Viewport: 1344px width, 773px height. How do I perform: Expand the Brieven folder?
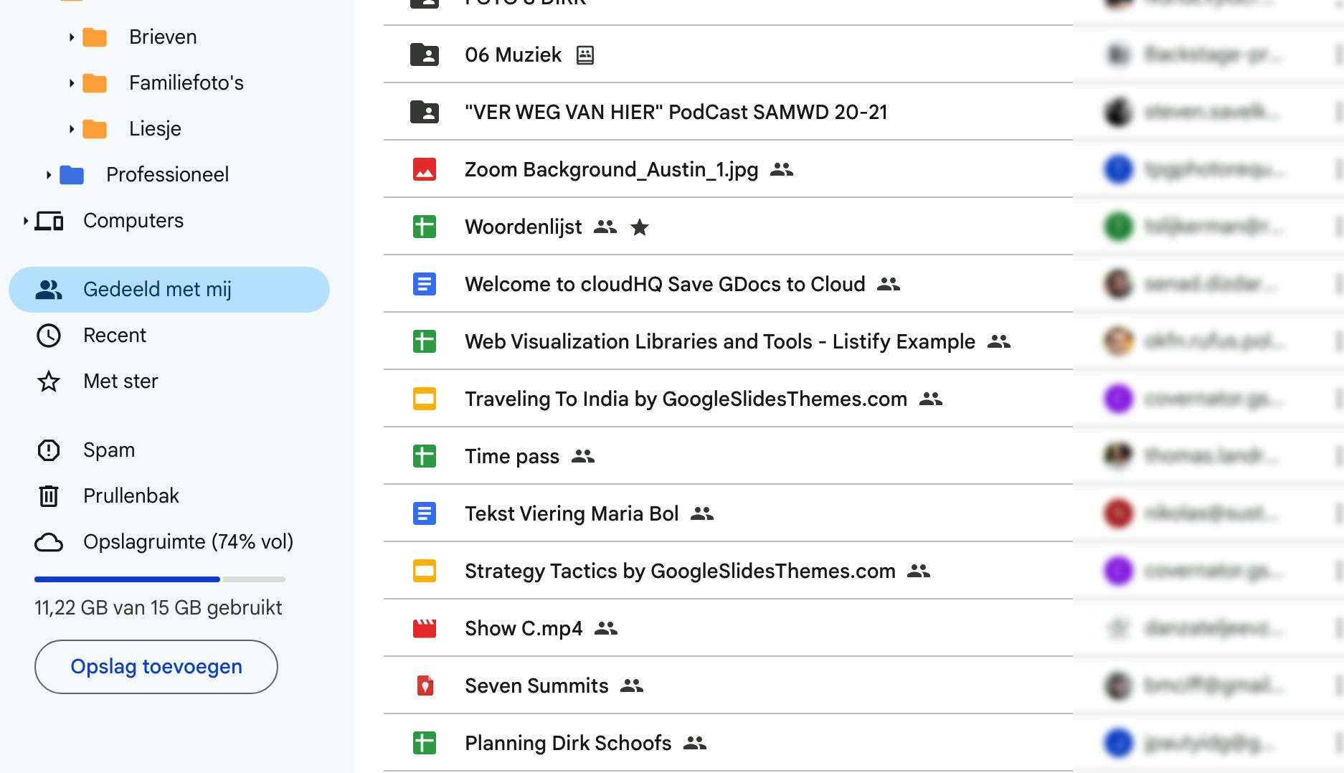[71, 37]
